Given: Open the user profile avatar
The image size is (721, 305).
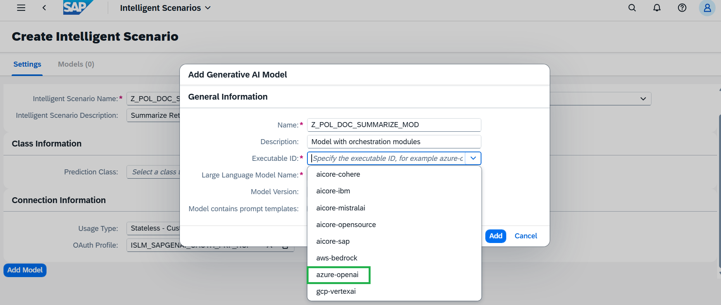Looking at the screenshot, I should click(707, 8).
